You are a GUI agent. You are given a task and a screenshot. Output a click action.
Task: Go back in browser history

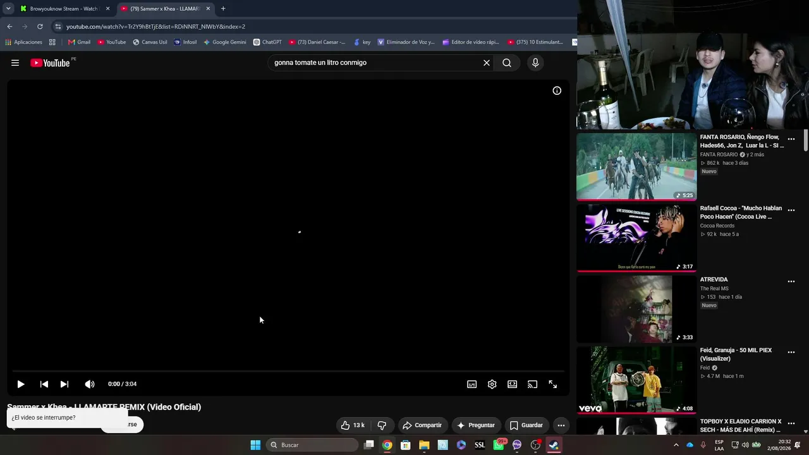click(x=9, y=27)
